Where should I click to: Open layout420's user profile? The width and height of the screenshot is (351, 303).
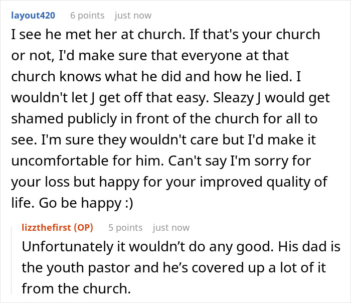[33, 16]
